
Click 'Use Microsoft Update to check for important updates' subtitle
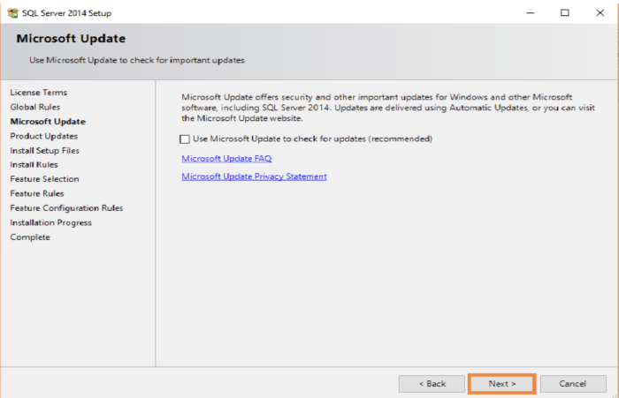(x=137, y=60)
